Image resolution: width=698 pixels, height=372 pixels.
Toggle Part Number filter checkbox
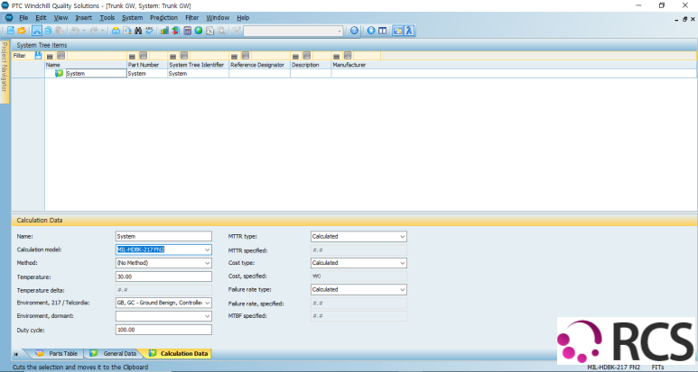pos(143,56)
